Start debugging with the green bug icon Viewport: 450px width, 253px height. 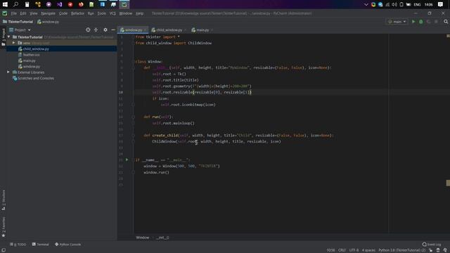click(421, 22)
